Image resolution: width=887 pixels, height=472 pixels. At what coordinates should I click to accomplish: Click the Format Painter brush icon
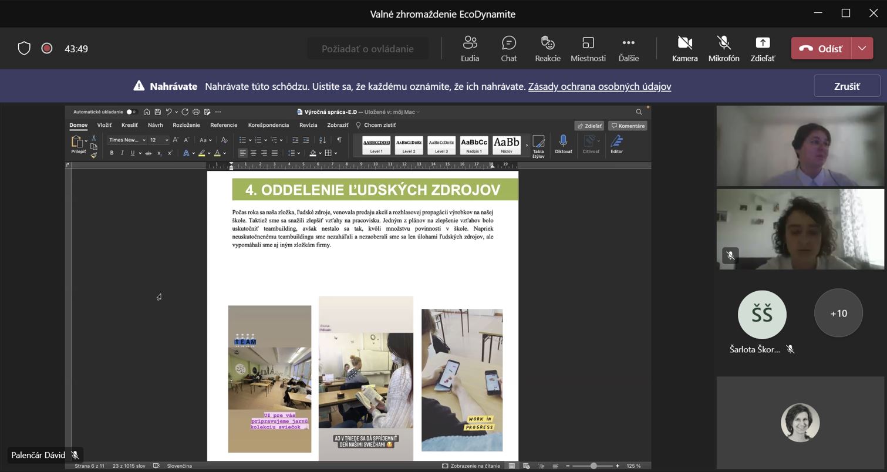93,154
